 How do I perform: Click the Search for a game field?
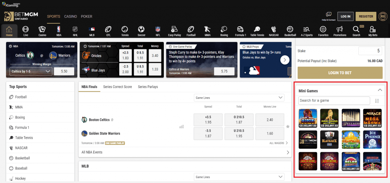click(x=334, y=101)
